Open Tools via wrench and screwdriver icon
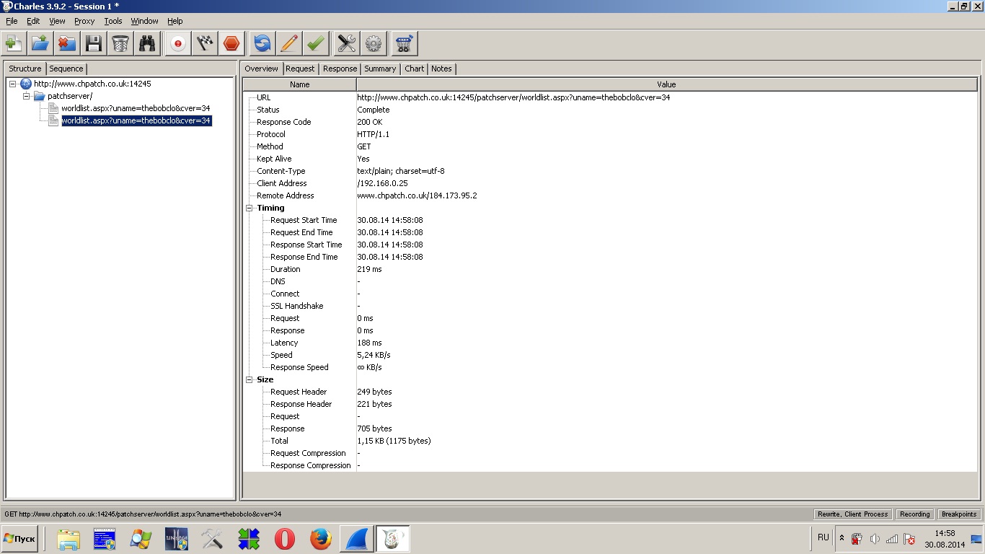The height and width of the screenshot is (554, 985). tap(347, 43)
